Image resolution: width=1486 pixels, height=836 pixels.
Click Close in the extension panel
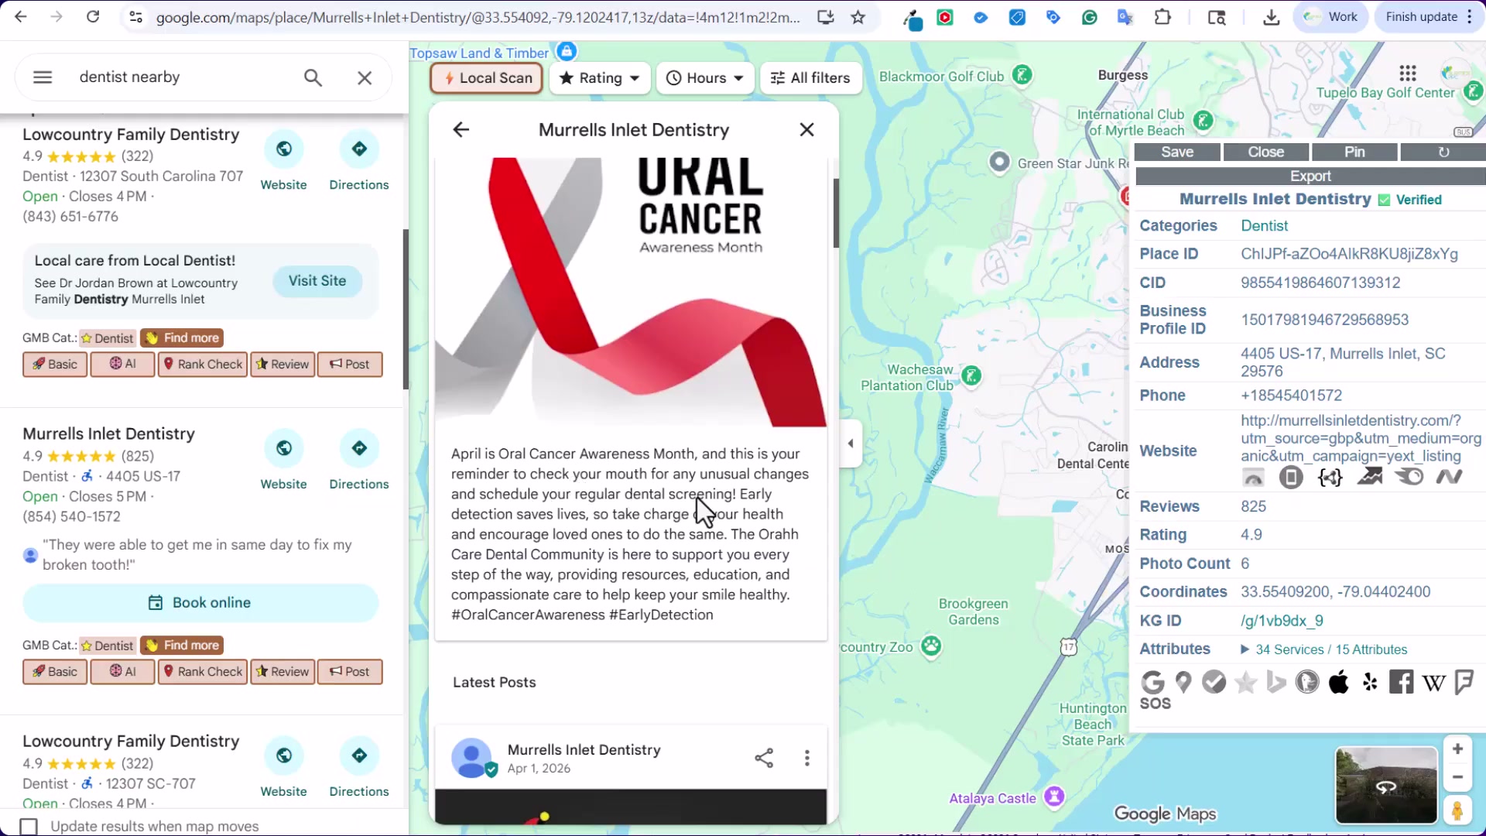click(1266, 152)
